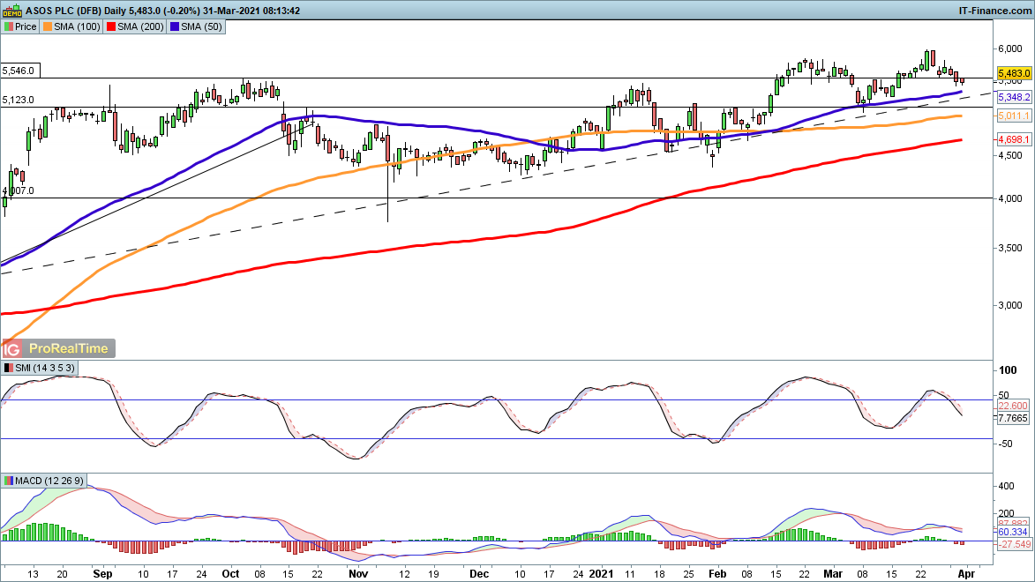Click the Nov label on time axis
Screen dimensions: 1035x582
point(358,573)
